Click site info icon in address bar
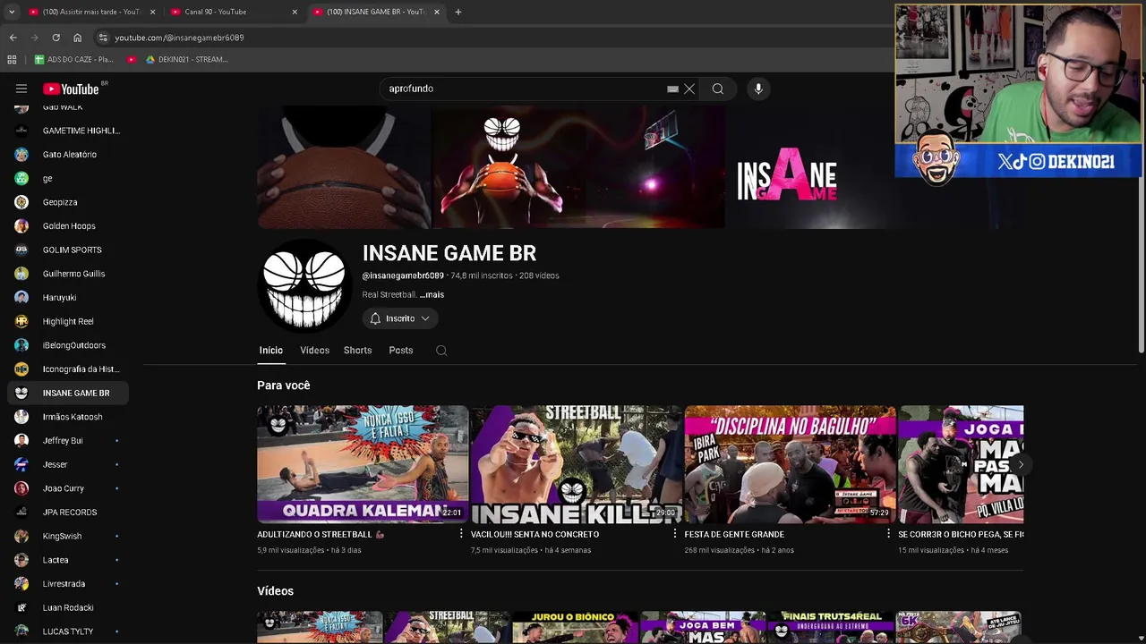The width and height of the screenshot is (1146, 644). point(103,38)
